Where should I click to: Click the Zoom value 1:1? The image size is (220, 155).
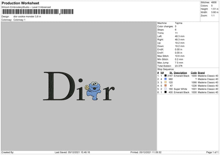click(x=213, y=15)
